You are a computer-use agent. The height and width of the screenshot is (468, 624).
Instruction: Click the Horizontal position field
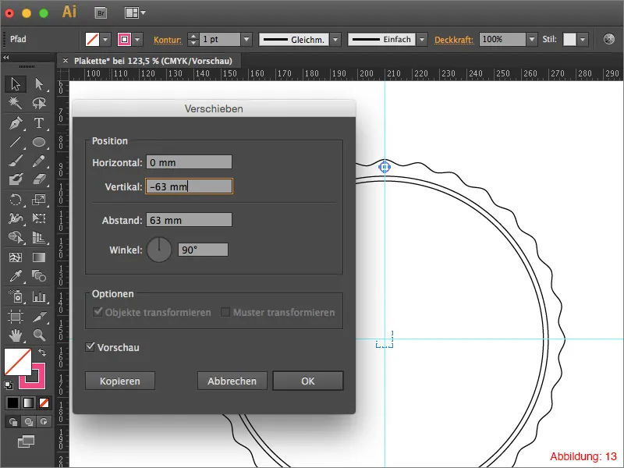[x=189, y=162]
